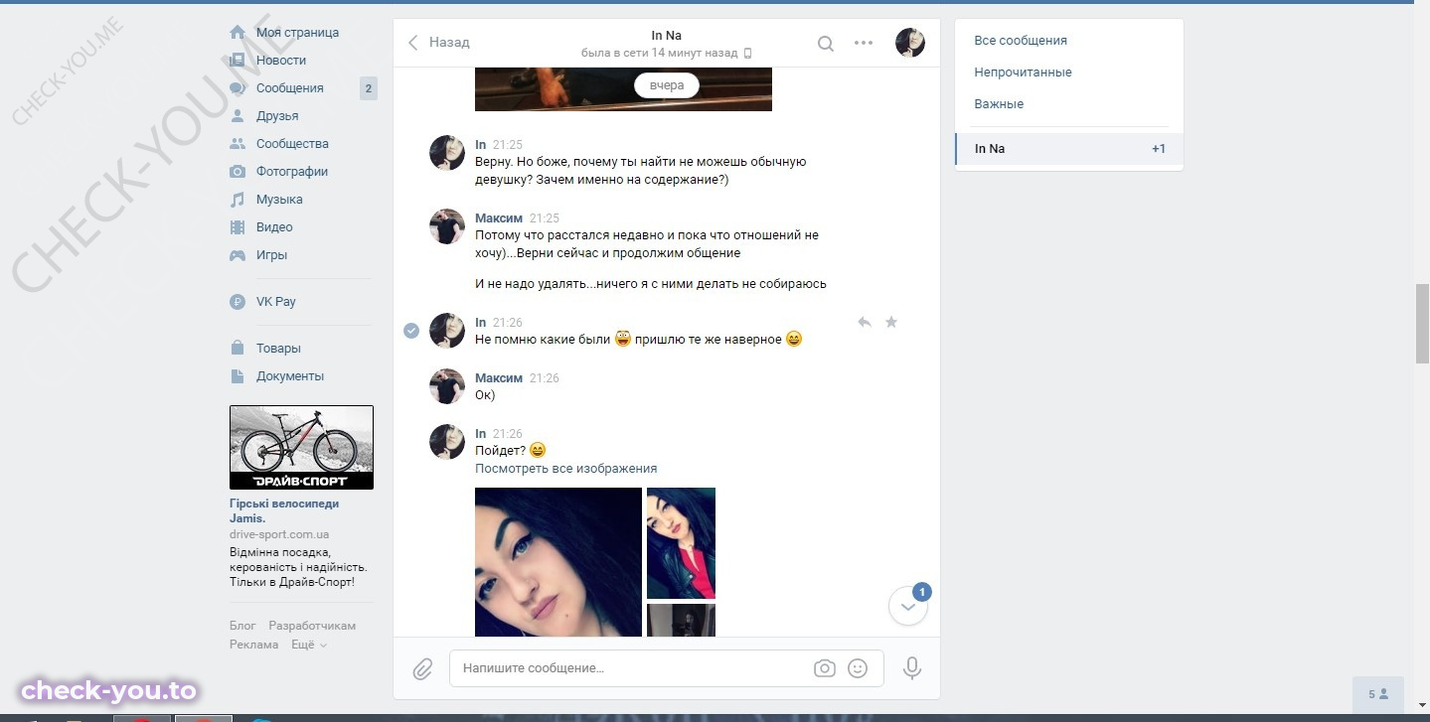Mark the 21:26 message as important with star

click(x=891, y=322)
